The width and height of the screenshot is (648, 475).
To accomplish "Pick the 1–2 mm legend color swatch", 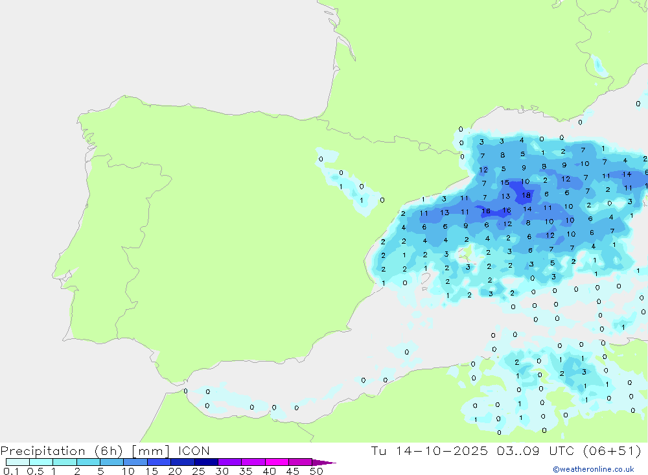I will [x=64, y=462].
